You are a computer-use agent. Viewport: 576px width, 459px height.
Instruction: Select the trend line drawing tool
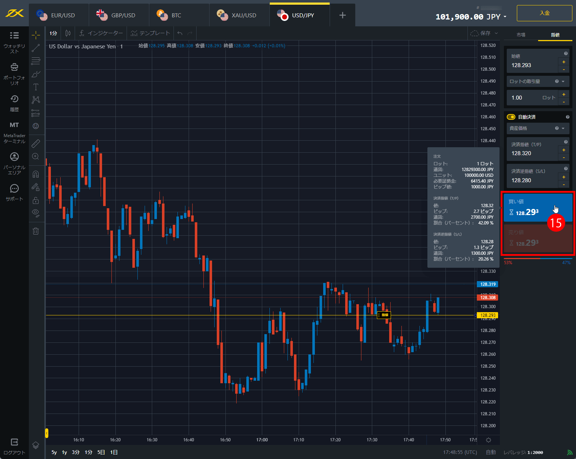pos(36,48)
